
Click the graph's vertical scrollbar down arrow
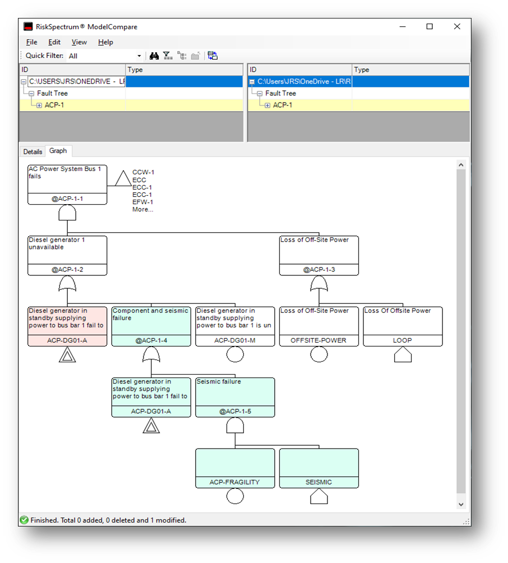pyautogui.click(x=461, y=504)
